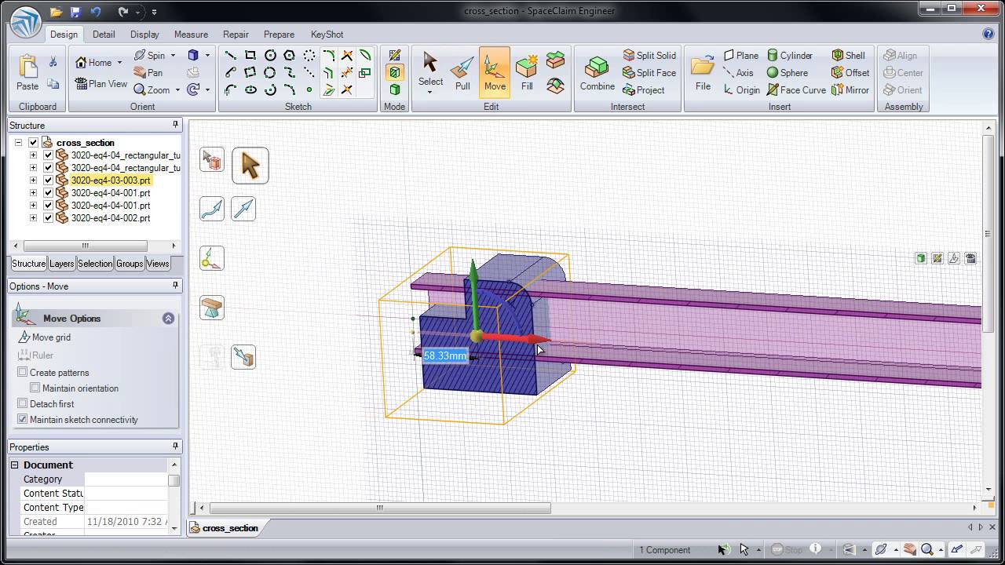Viewport: 1005px width, 565px height.
Task: Open the Zoom dropdown arrow
Action: point(177,89)
